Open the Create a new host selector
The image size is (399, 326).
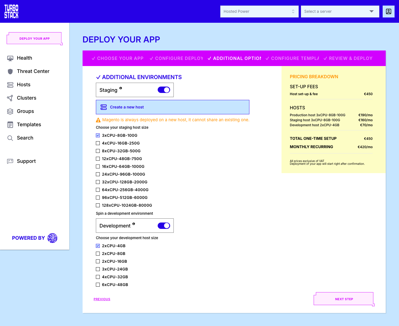[x=173, y=107]
